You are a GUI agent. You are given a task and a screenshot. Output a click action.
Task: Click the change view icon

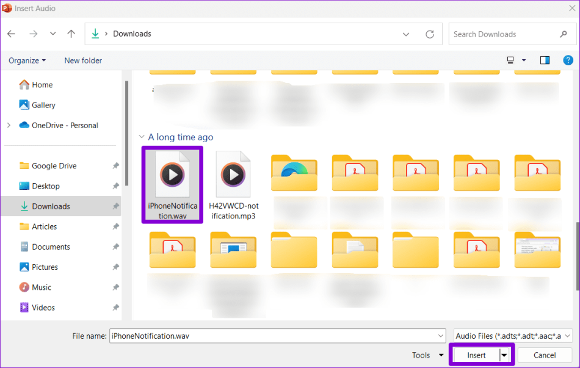click(510, 60)
